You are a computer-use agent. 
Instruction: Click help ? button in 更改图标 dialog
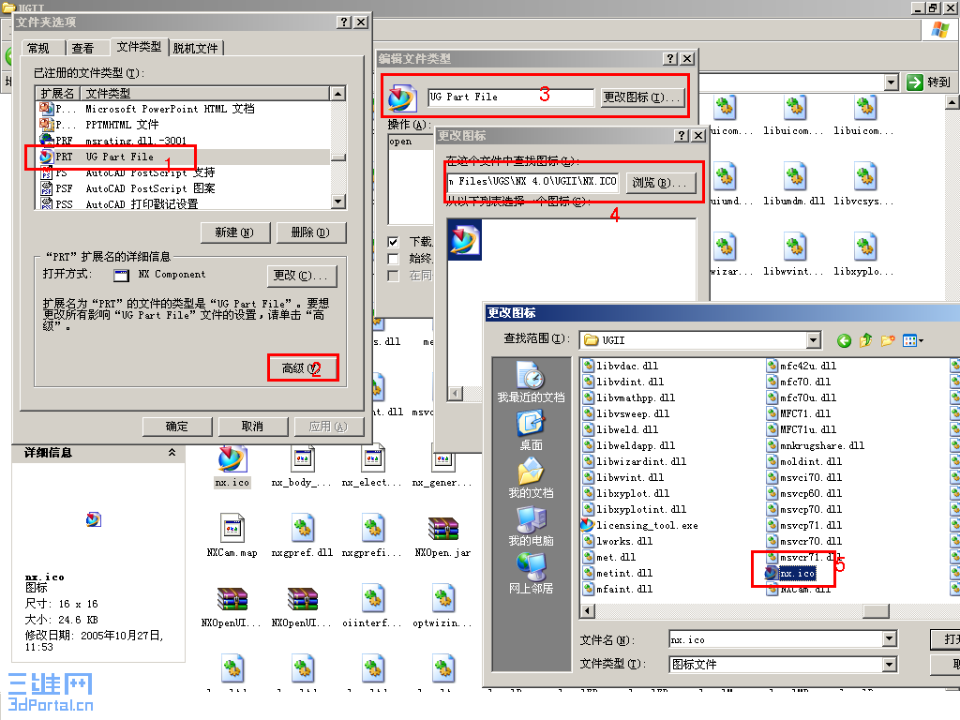point(682,135)
